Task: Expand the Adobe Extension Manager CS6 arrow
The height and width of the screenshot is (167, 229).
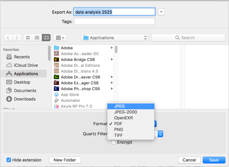Action: click(x=112, y=83)
